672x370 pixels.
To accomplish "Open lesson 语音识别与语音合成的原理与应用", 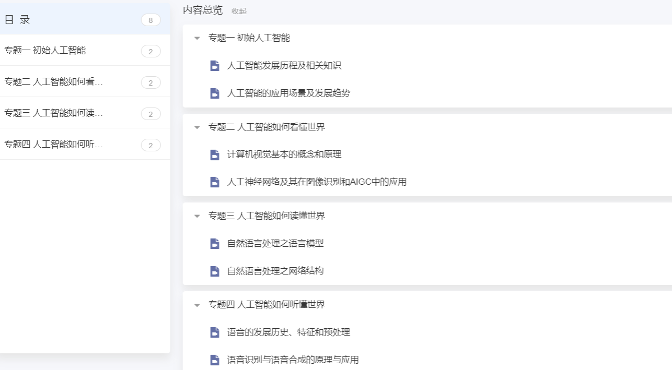I will tap(293, 360).
